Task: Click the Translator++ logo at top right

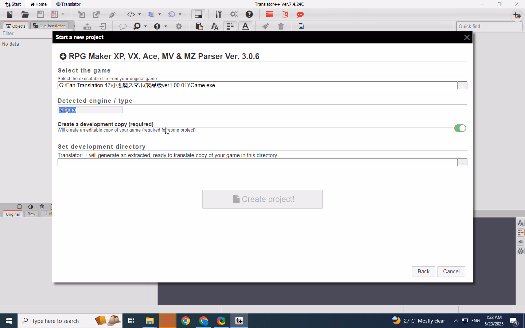Action: (x=517, y=15)
